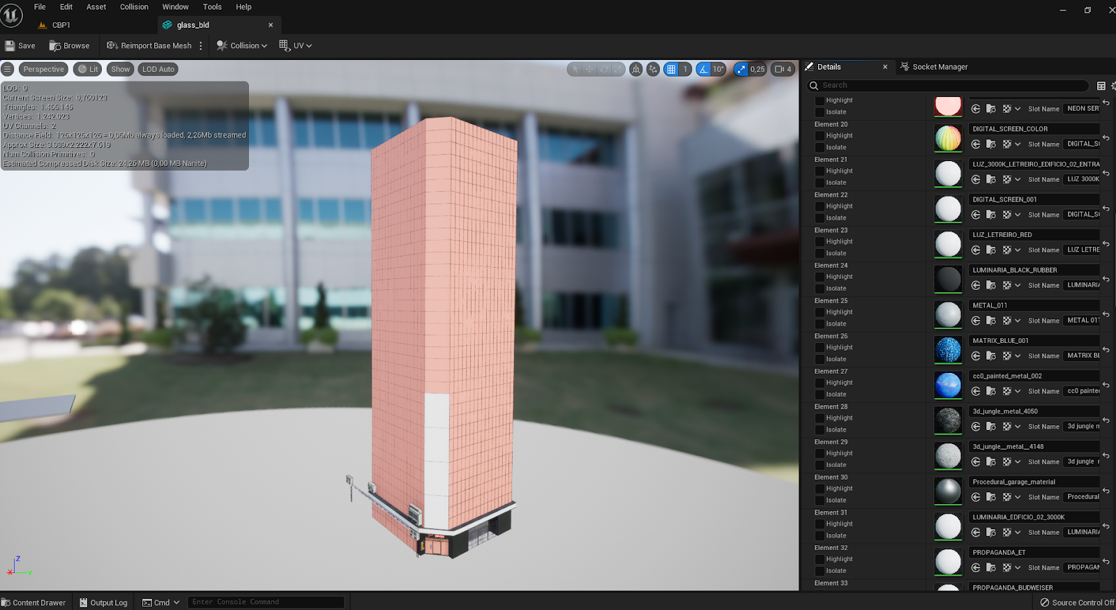The image size is (1116, 610).
Task: Open the Output Log
Action: tap(103, 602)
